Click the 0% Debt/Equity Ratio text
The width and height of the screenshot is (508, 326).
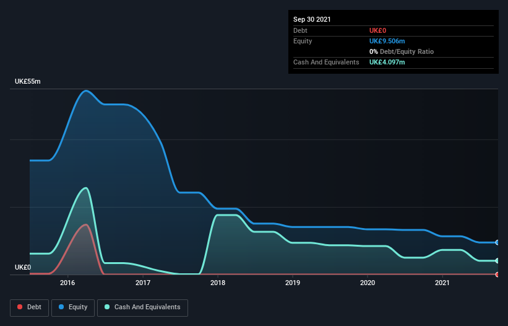tap(402, 51)
